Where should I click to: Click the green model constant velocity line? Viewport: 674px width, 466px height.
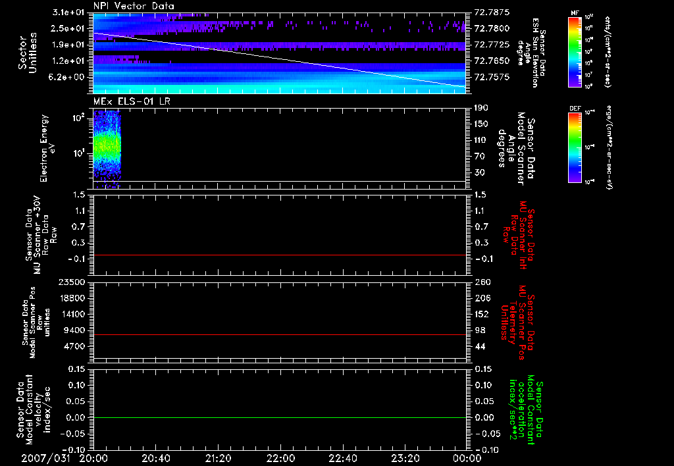(279, 417)
